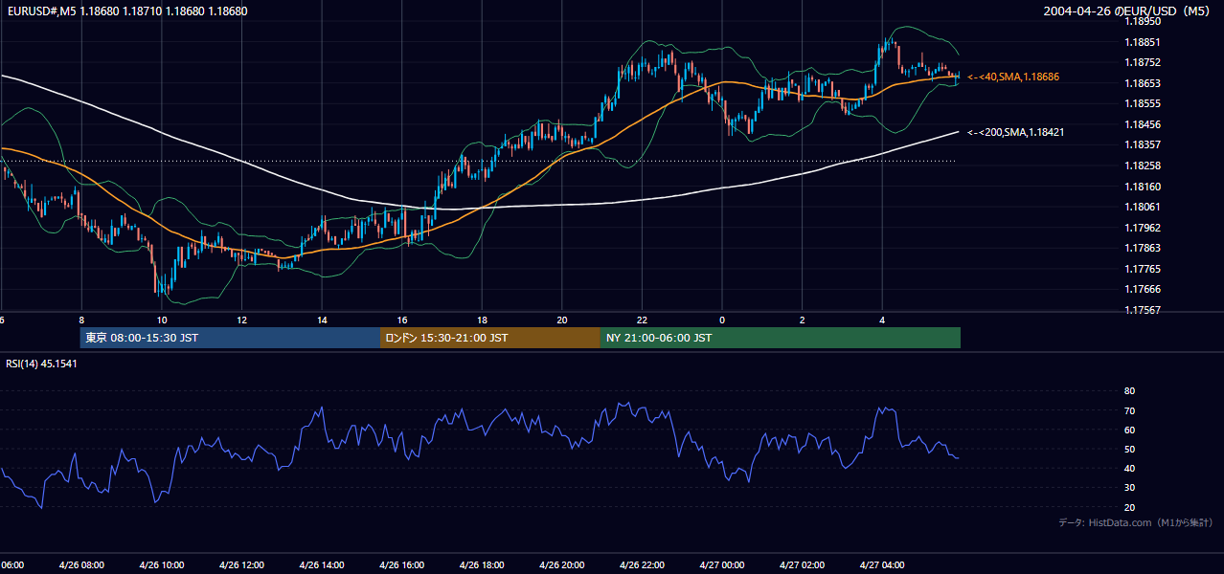Click the 4/26 14:00 bottom time label
This screenshot has width=1224, height=574.
322,564
